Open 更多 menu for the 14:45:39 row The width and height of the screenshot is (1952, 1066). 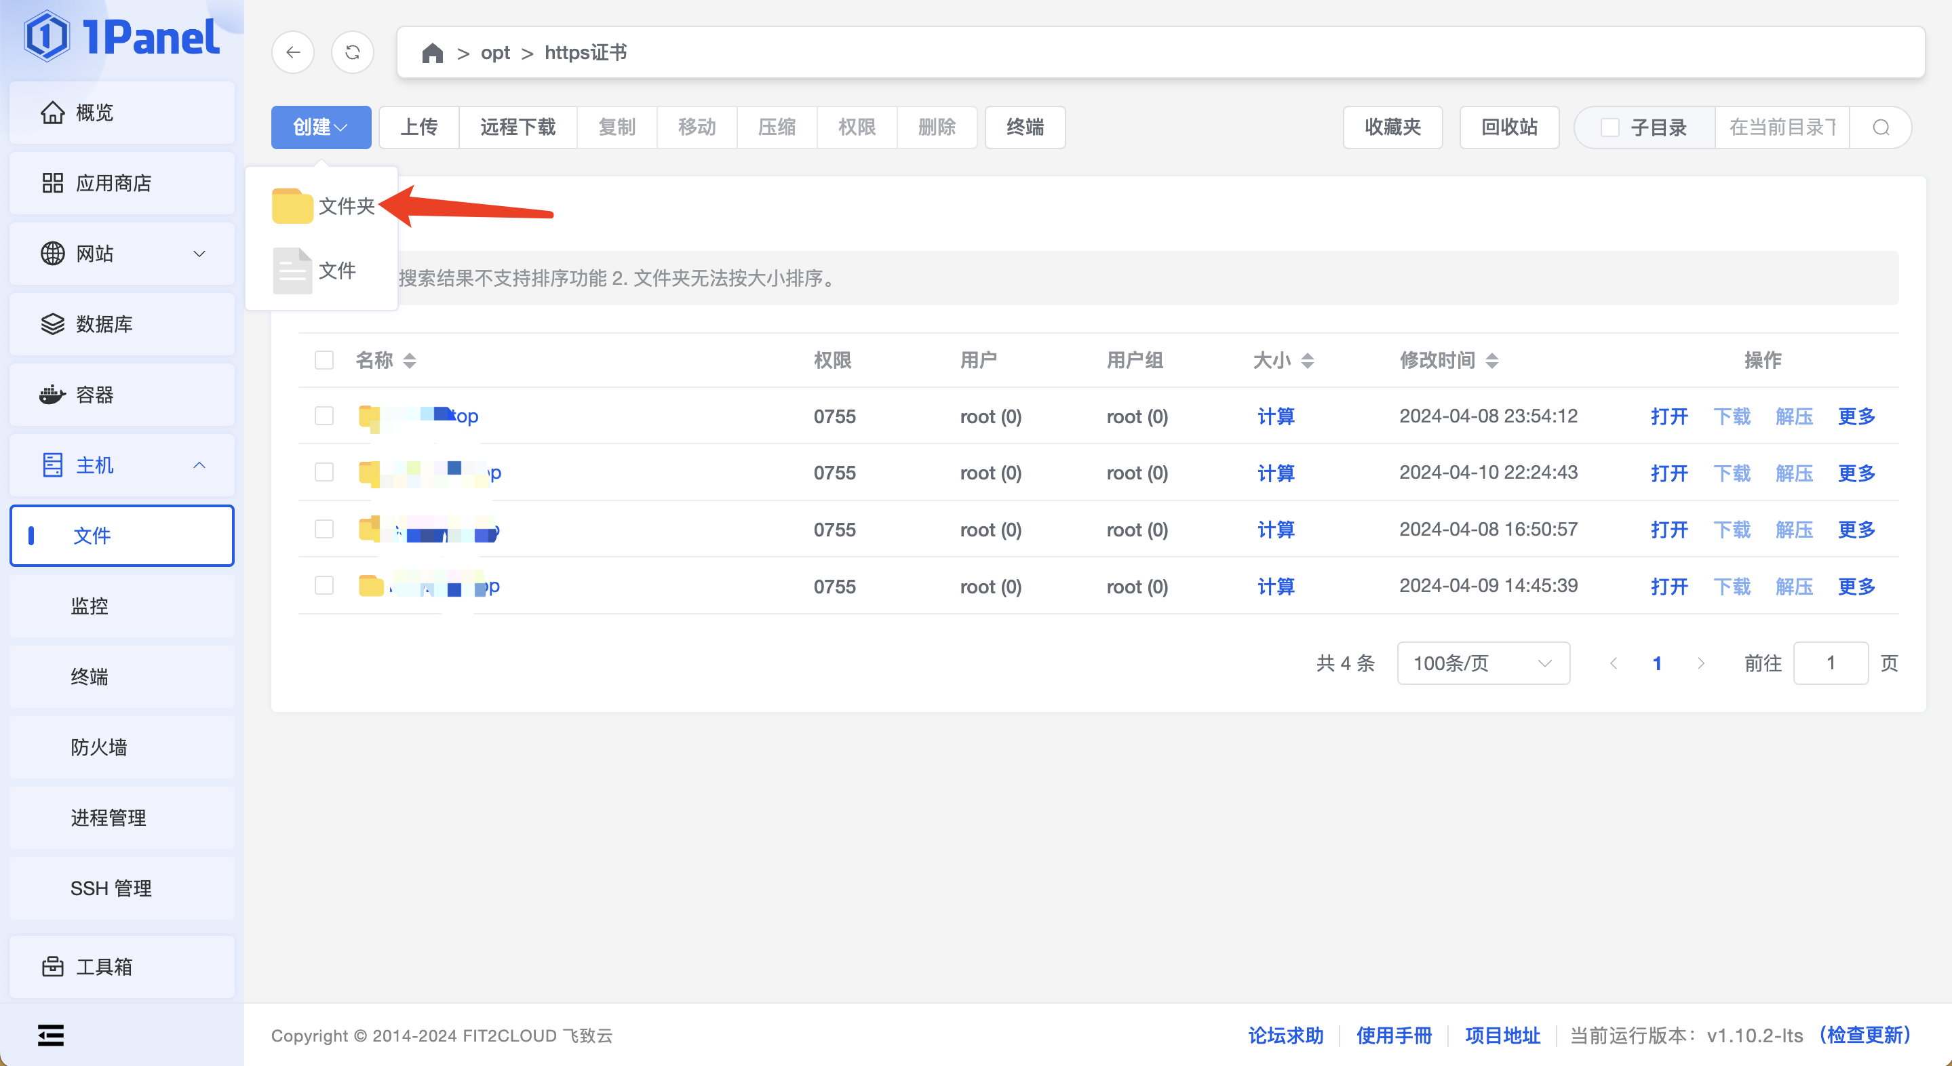[1856, 586]
